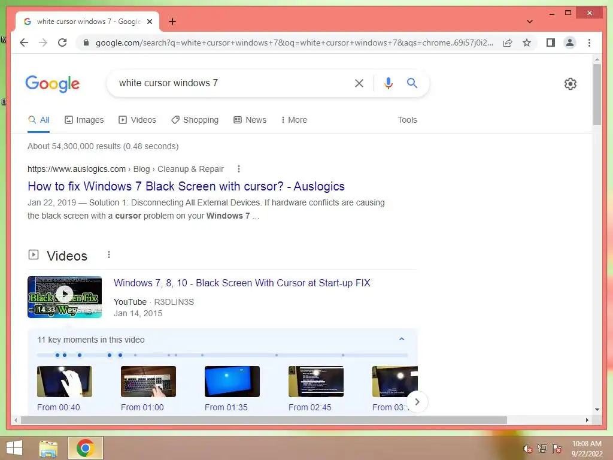Expand the More search options menu

[294, 120]
